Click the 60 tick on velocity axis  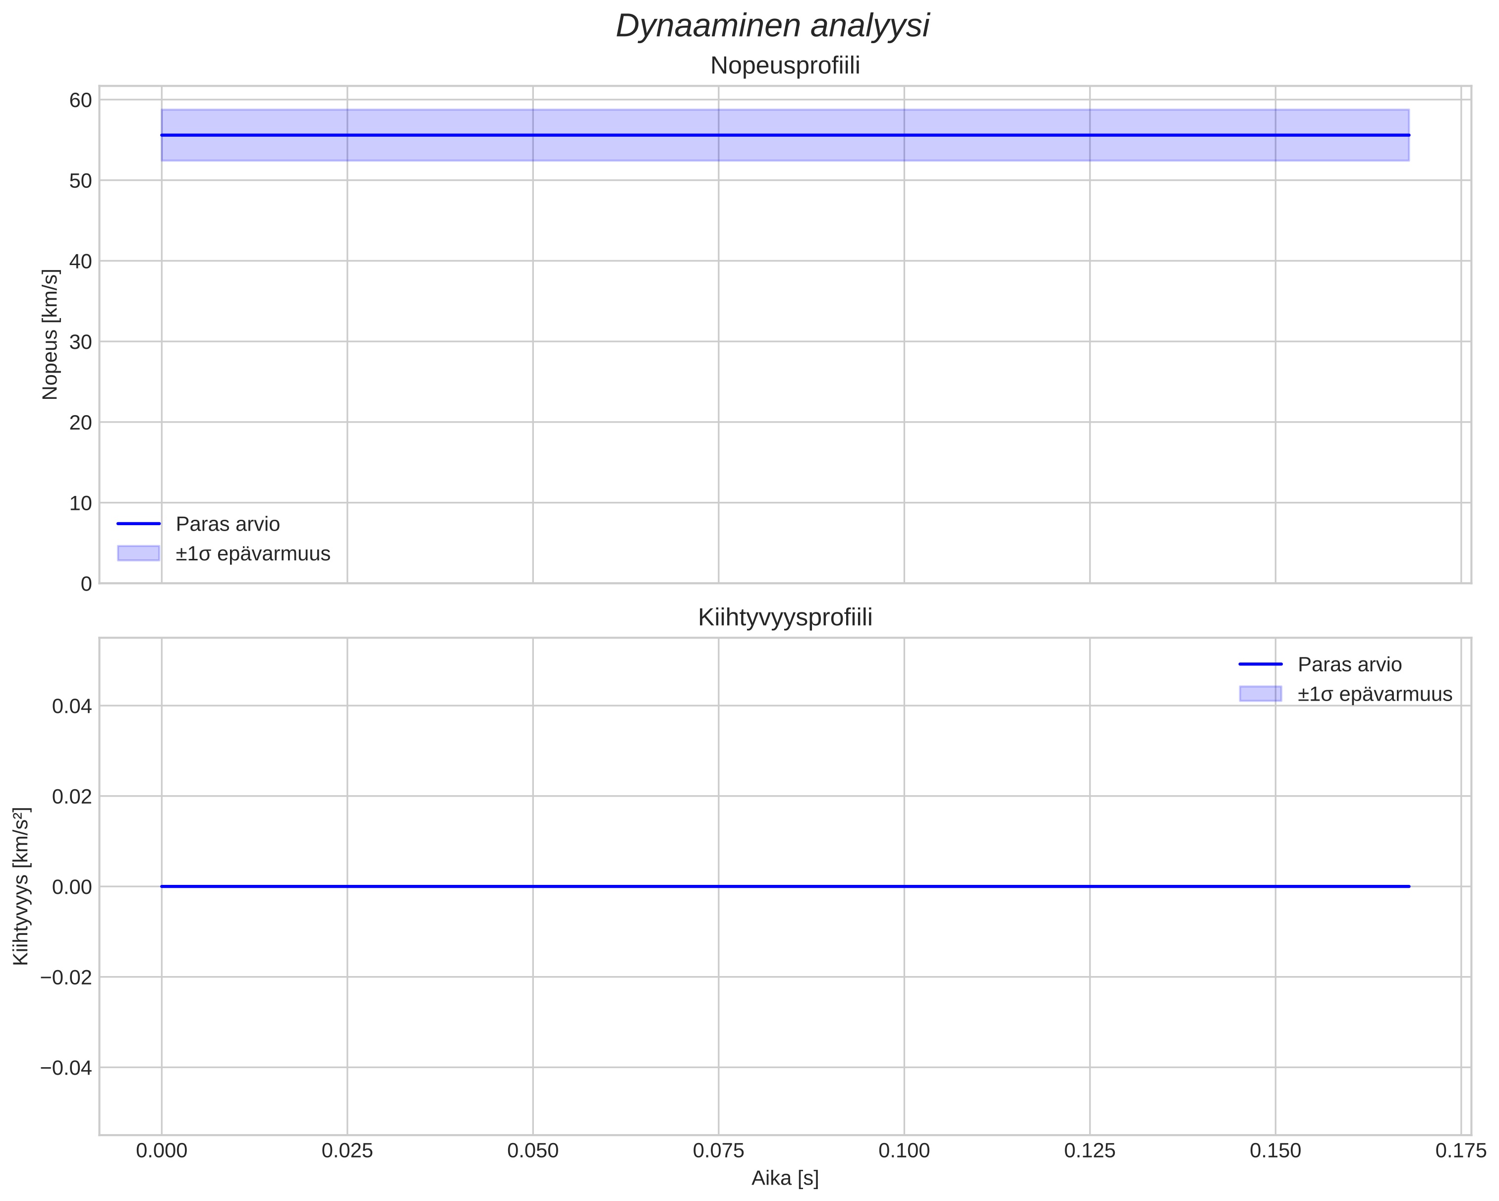pos(81,100)
